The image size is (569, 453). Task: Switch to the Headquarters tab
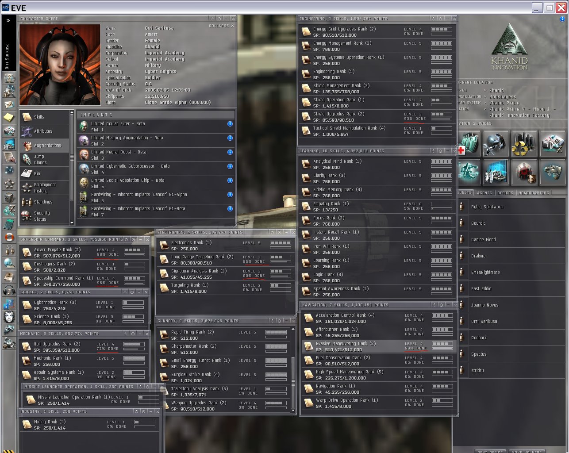(x=534, y=193)
